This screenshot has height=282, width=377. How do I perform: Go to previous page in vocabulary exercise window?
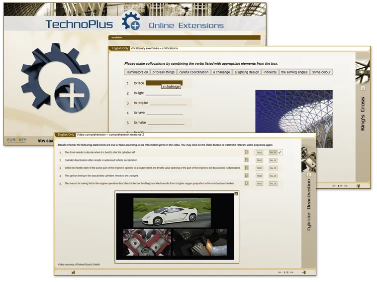coord(334,186)
